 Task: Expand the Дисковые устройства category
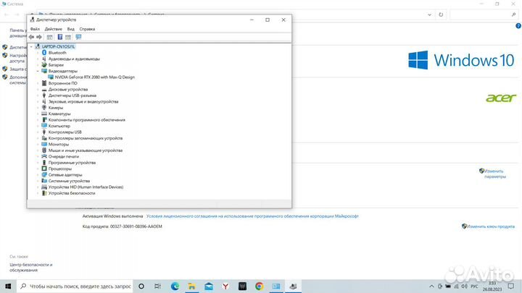(38, 90)
